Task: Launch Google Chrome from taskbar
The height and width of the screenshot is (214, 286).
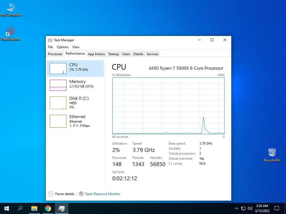Action: pos(48,208)
